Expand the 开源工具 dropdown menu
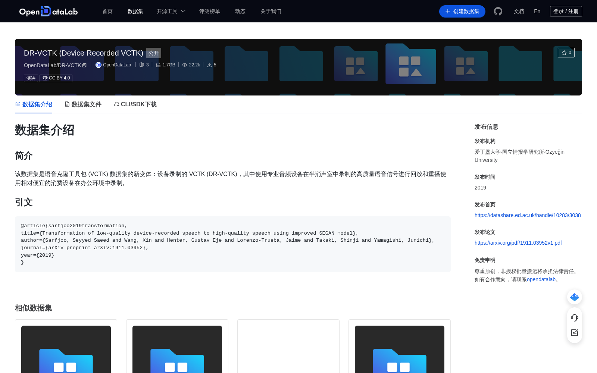 point(171,11)
